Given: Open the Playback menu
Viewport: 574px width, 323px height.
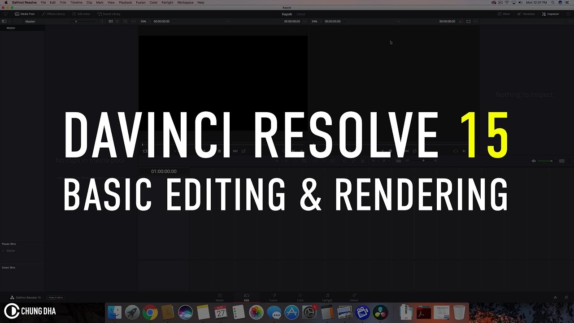Looking at the screenshot, I should pos(125,3).
